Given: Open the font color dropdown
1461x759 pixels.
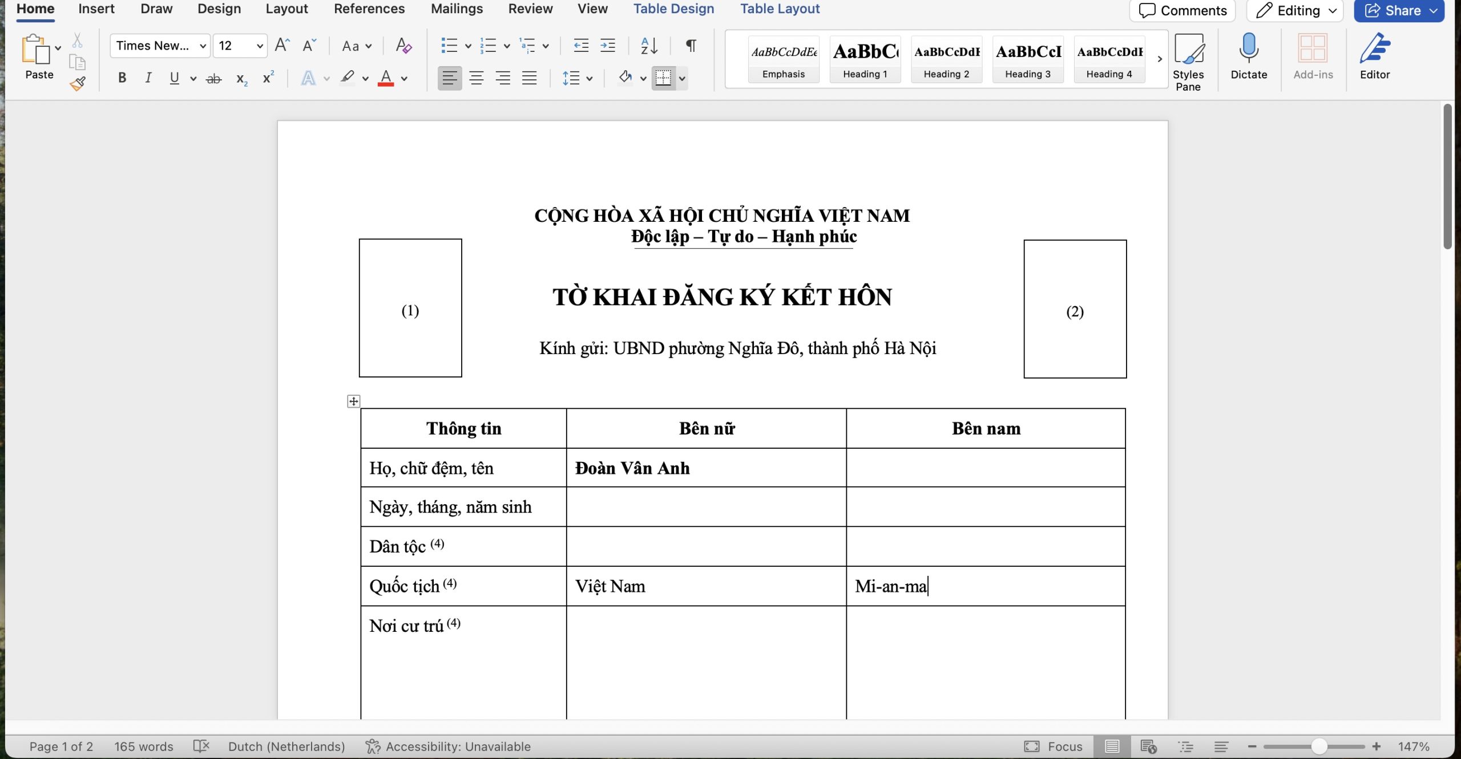Looking at the screenshot, I should [x=404, y=79].
